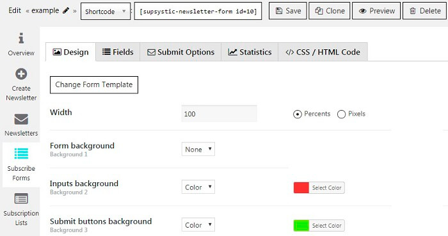Viewport: 448px width, 236px height.
Task: Open Newsletters envelope icon
Action: [21, 119]
